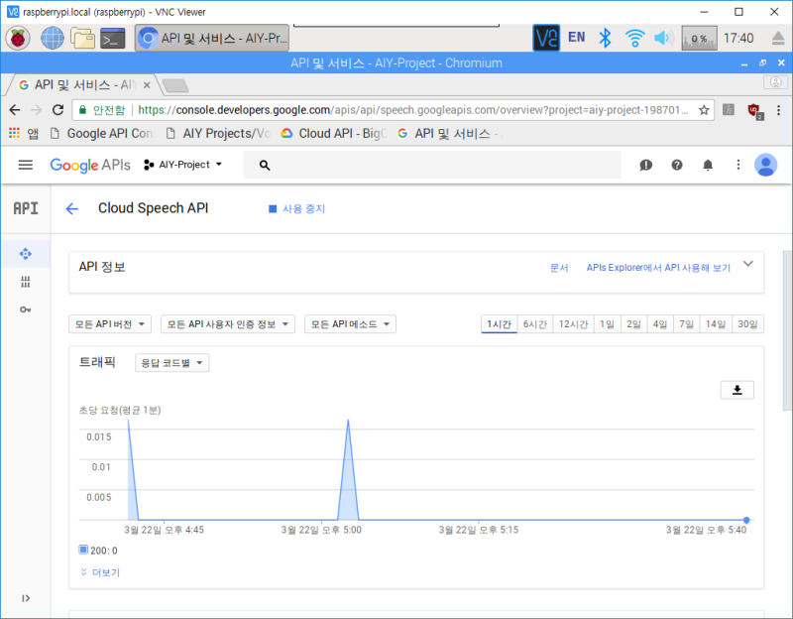Viewport: 793px width, 619px height.
Task: Select the 14일 time range
Action: tap(715, 324)
